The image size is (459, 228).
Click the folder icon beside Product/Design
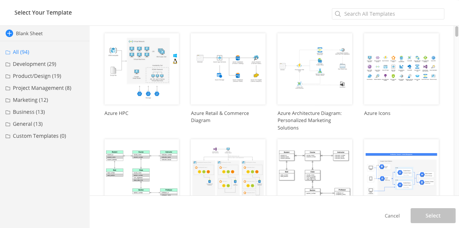point(8,76)
